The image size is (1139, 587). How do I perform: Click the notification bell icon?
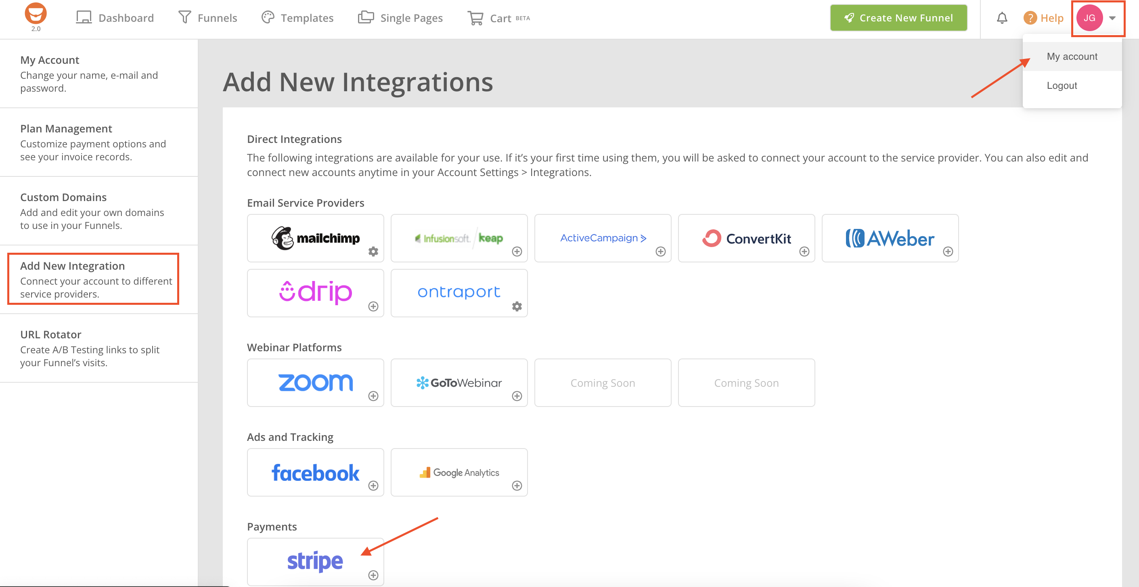point(1001,18)
